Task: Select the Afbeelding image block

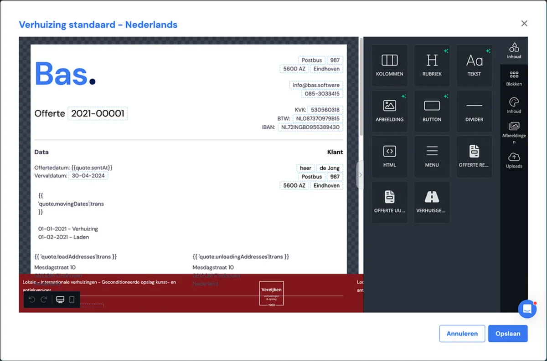Action: point(390,111)
